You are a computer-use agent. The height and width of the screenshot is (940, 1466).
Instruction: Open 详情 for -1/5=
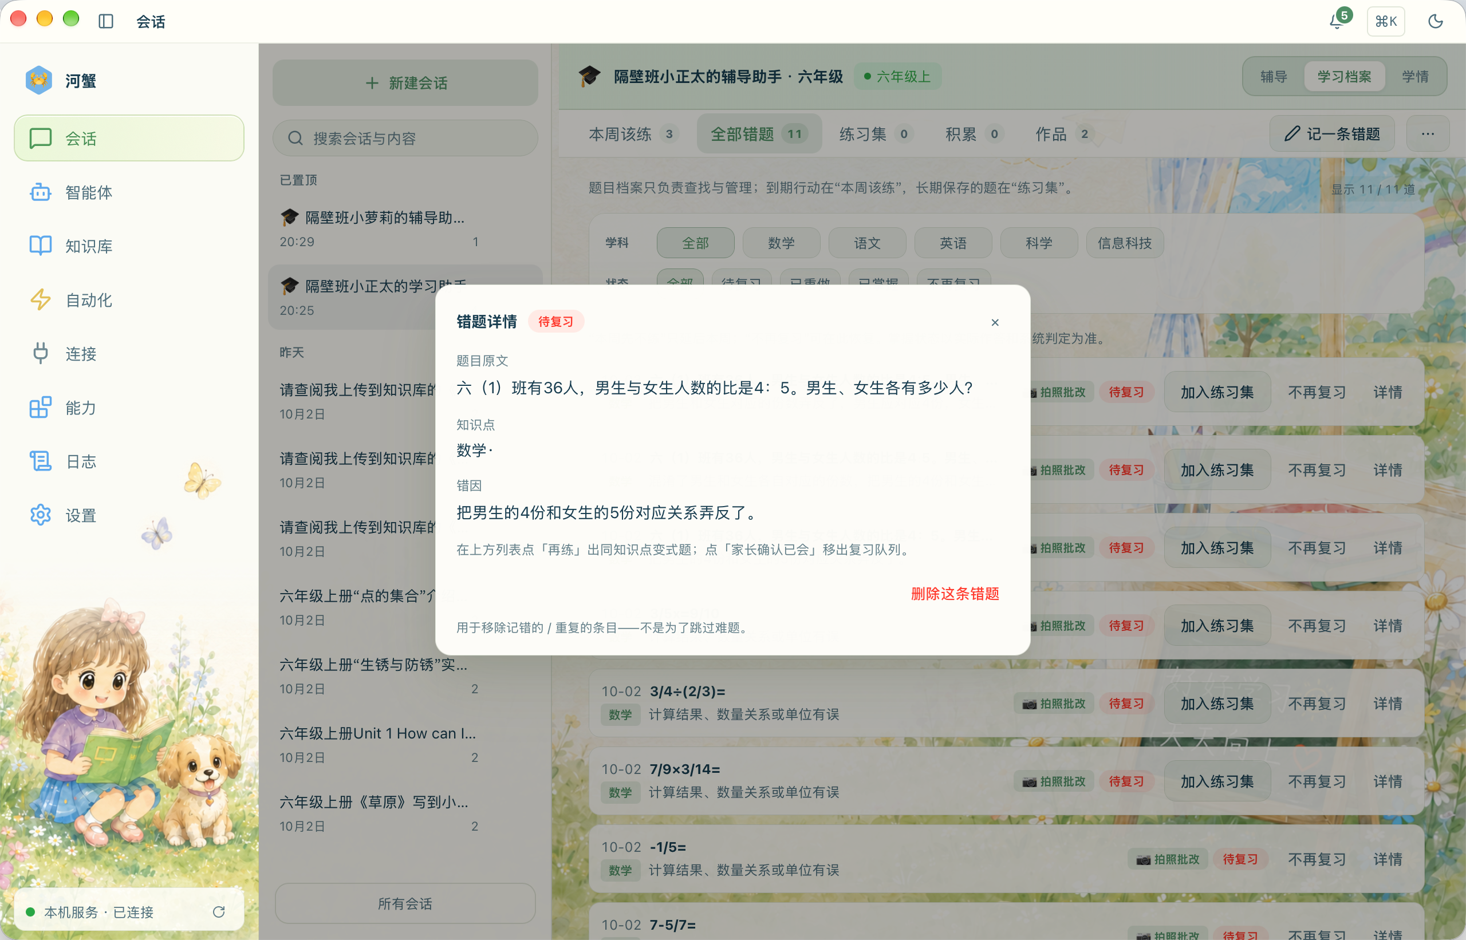click(x=1387, y=859)
